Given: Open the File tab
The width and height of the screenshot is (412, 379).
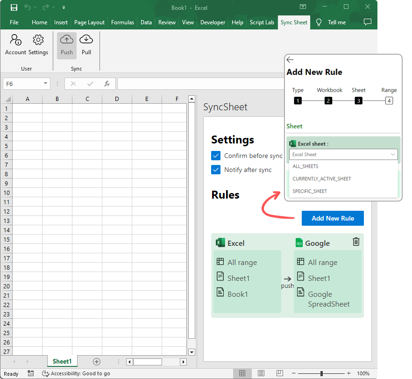Looking at the screenshot, I should pyautogui.click(x=14, y=22).
